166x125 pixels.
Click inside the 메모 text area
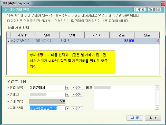[124, 98]
